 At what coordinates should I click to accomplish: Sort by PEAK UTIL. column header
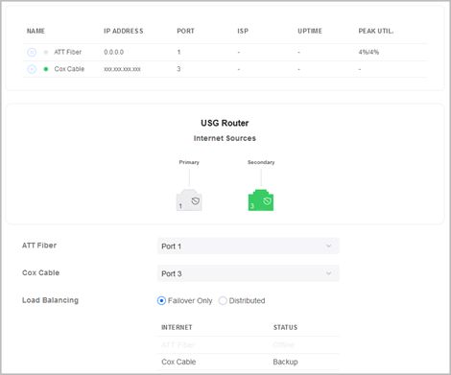pos(376,31)
